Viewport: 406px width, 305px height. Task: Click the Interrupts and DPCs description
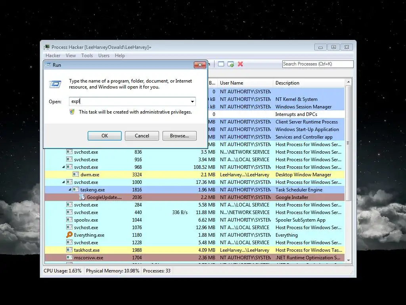click(296, 114)
